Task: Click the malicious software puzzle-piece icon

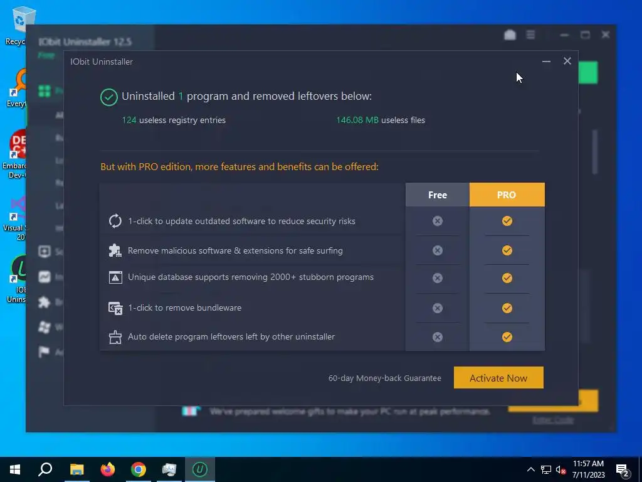Action: [x=115, y=250]
